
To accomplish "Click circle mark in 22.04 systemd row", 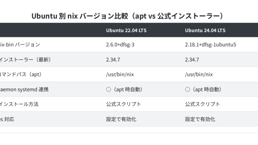I will coord(108,89).
